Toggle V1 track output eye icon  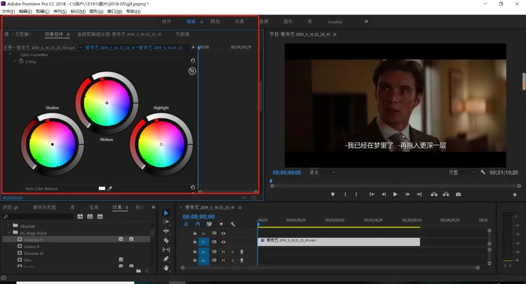[223, 242]
